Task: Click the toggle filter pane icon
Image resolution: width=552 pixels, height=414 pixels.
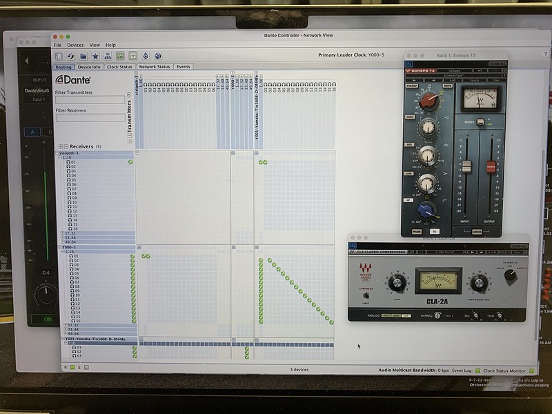Action: coord(59,56)
